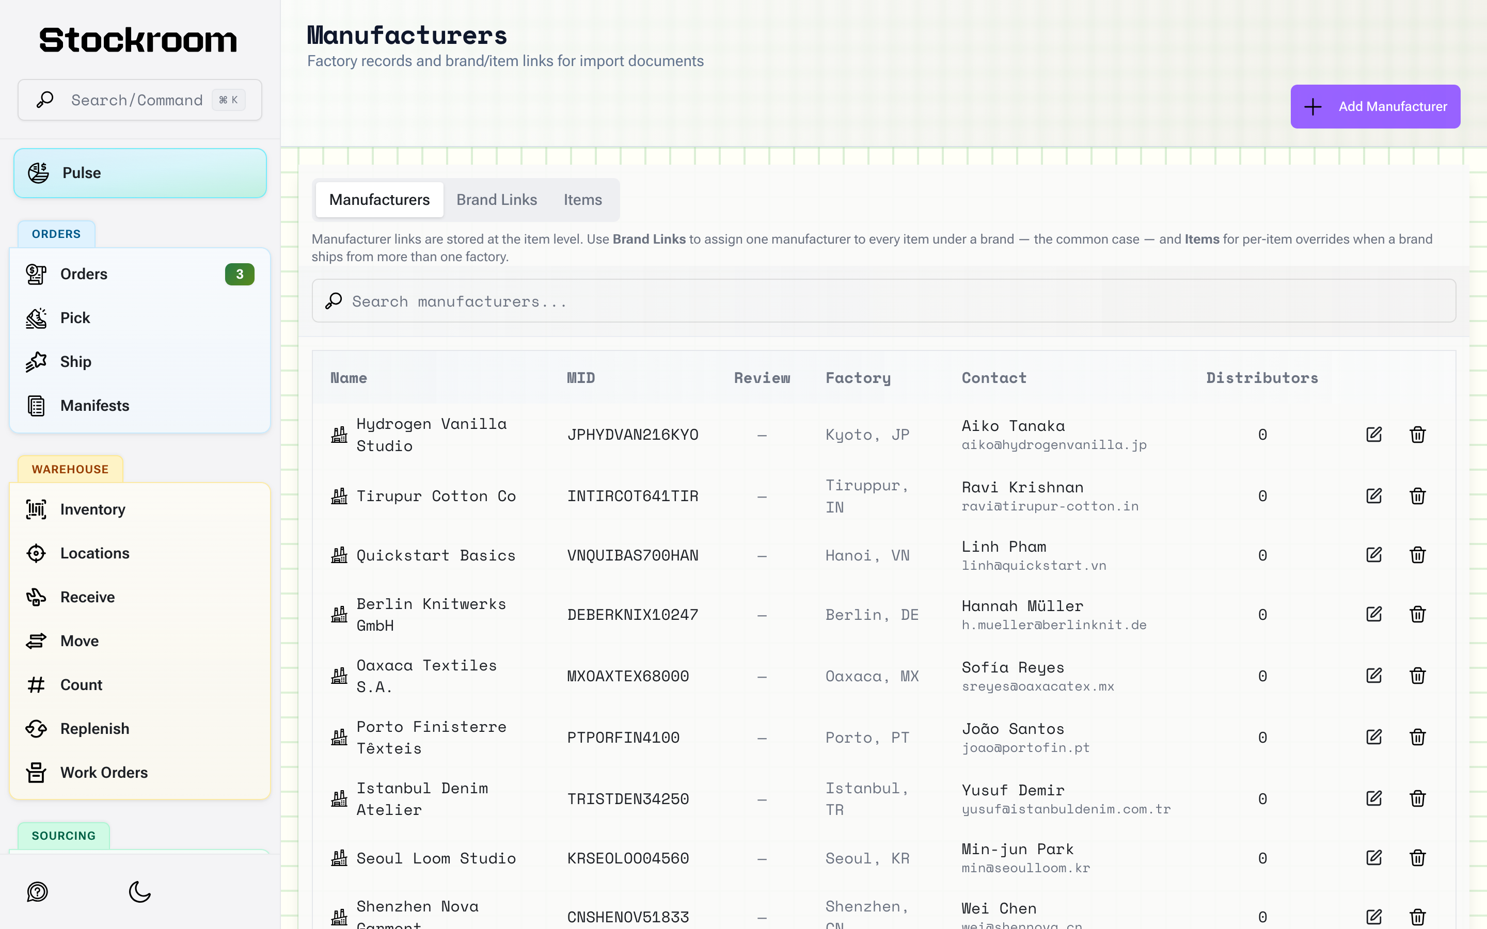Open the Replenish icon
1487x929 pixels.
[36, 729]
